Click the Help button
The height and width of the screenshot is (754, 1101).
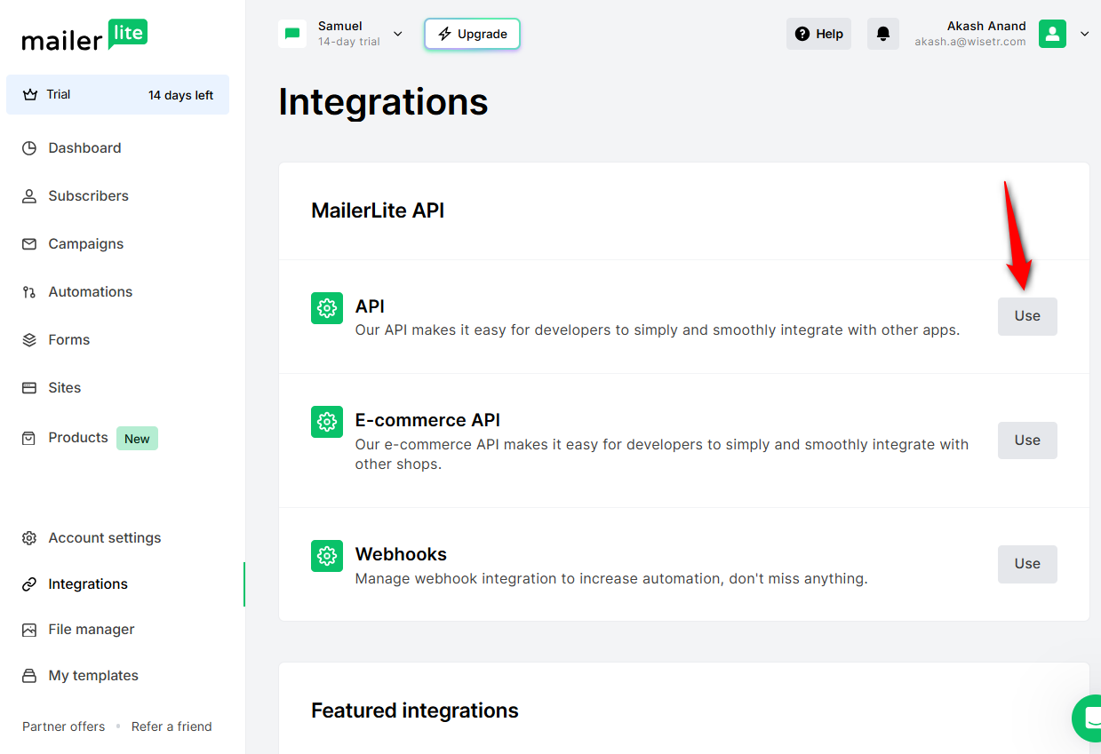pos(818,34)
